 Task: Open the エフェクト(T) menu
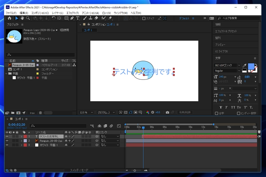[72, 13]
